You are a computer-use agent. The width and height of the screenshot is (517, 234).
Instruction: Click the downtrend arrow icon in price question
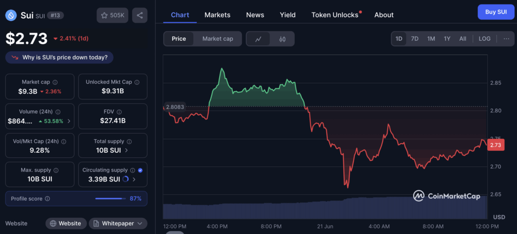[15, 57]
